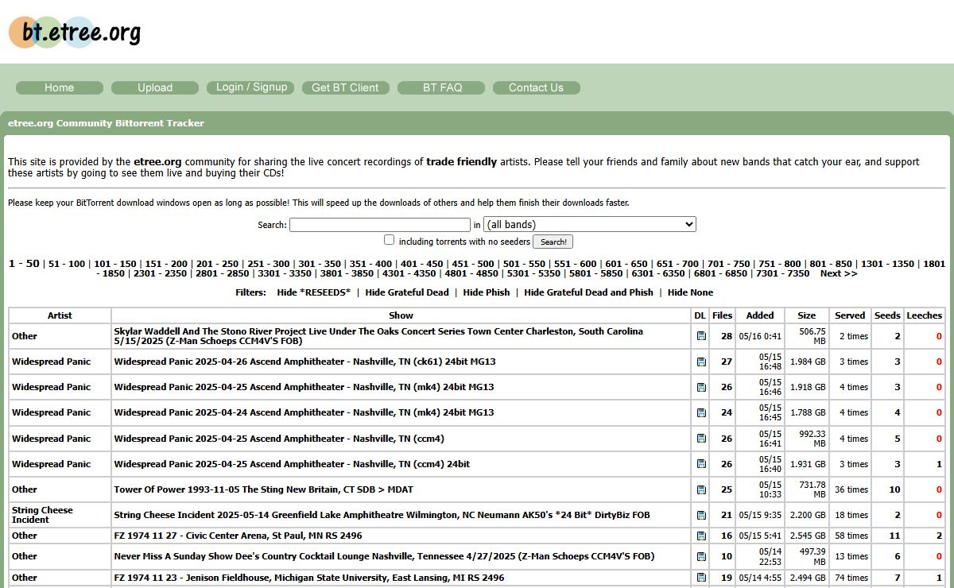This screenshot has width=954, height=588.
Task: Open the Contact Us page
Action: point(537,87)
